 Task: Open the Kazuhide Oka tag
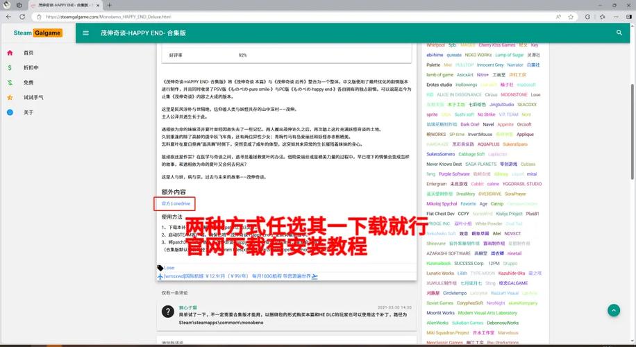coord(512,273)
